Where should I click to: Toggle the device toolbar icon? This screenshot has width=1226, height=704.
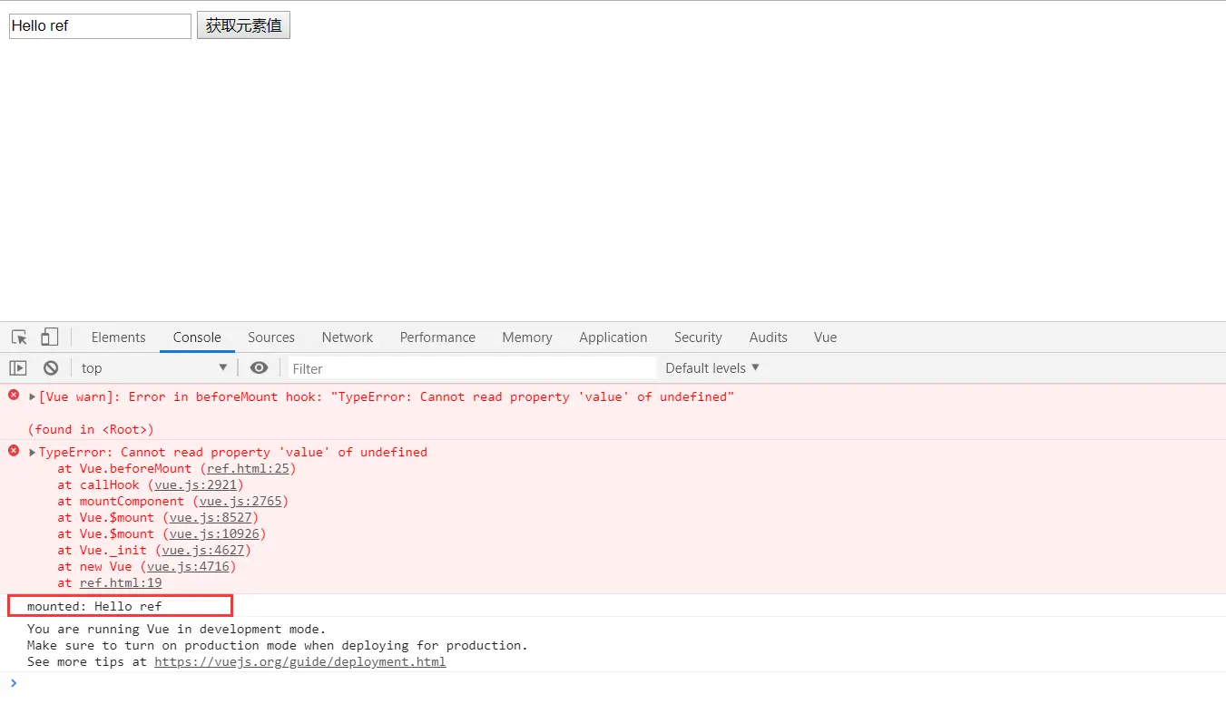click(x=49, y=337)
